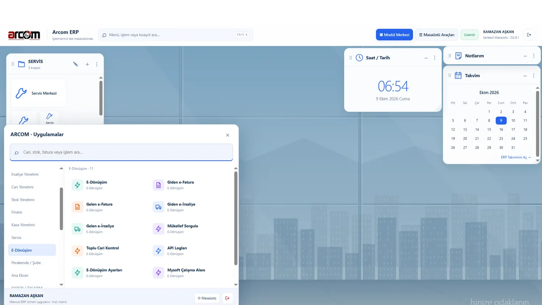Open Notlarım widget options menu
The width and height of the screenshot is (542, 305).
[x=534, y=56]
